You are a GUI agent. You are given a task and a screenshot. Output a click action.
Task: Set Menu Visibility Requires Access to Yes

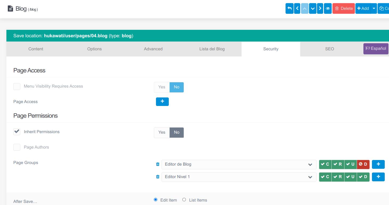tap(162, 87)
